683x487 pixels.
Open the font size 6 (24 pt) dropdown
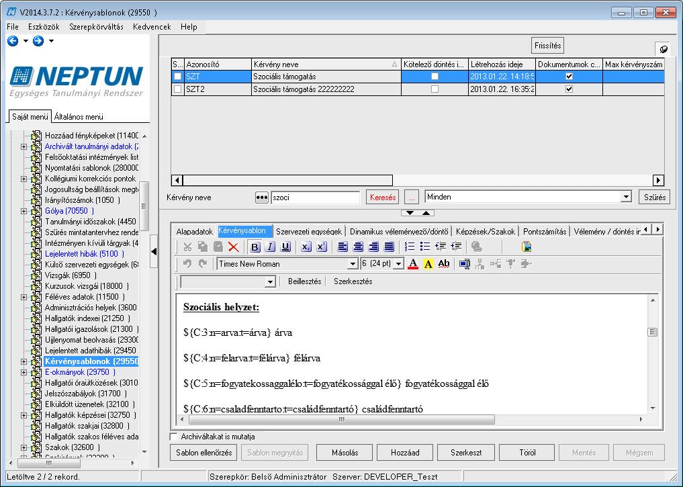tap(398, 264)
